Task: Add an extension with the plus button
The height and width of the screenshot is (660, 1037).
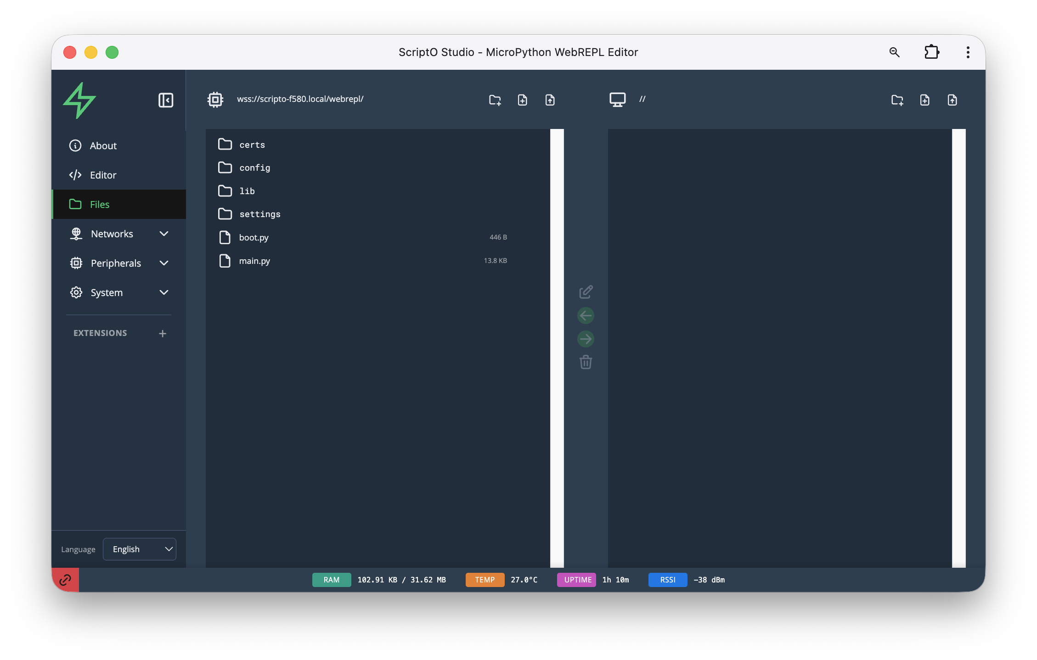Action: 163,333
